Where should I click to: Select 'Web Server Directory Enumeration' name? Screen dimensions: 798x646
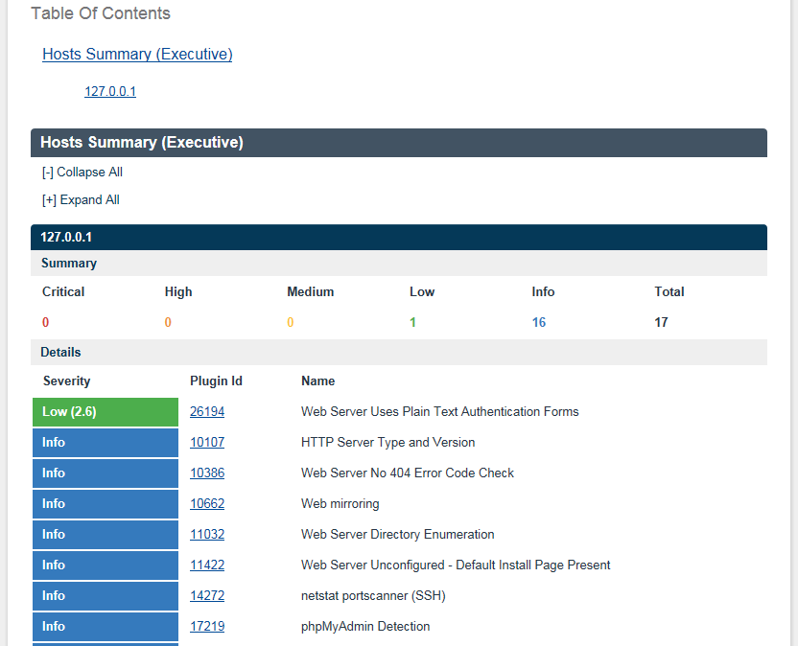(x=397, y=534)
